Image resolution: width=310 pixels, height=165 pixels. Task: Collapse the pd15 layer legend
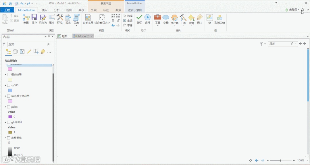5,107
